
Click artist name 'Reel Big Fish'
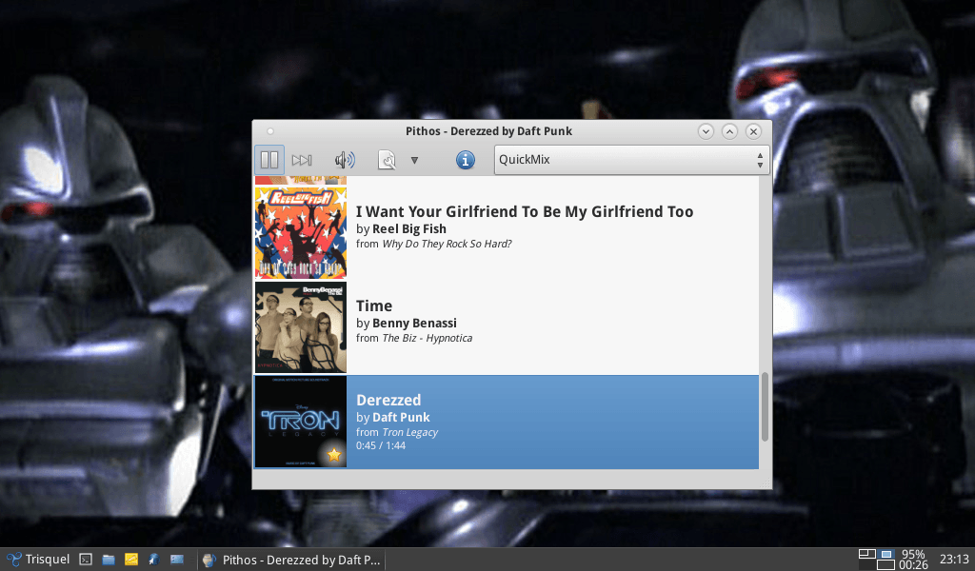point(409,229)
